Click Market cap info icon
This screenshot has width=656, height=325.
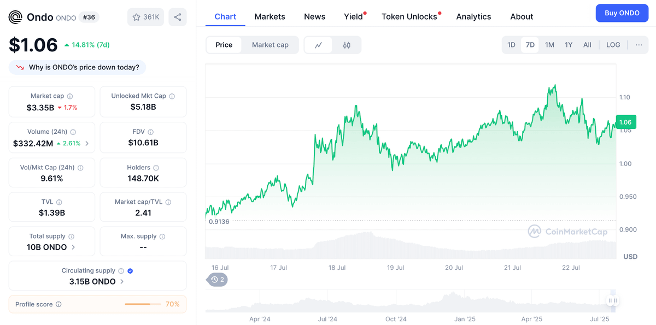tap(70, 96)
